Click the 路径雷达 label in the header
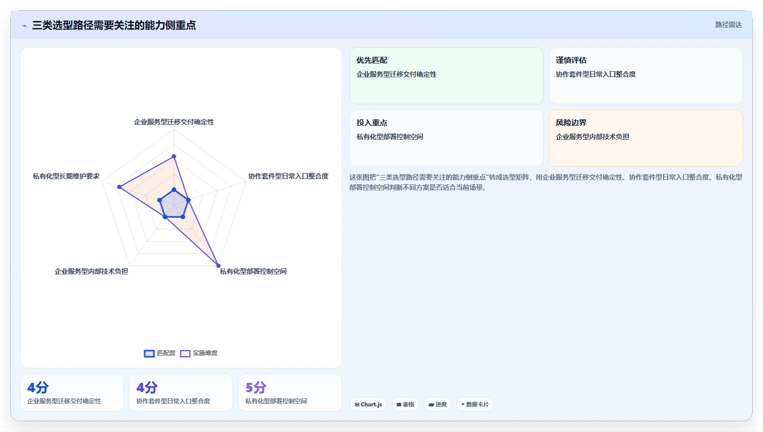This screenshot has width=763, height=432. (x=728, y=25)
